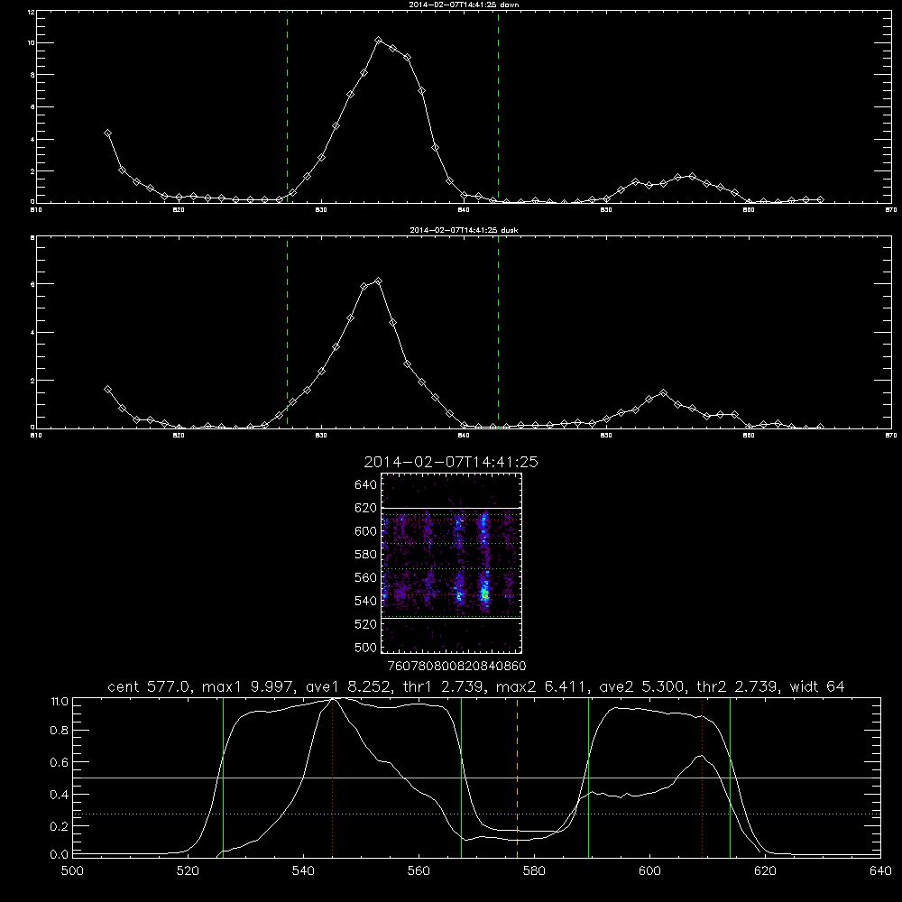Click the '560' y-axis label of the spectrogram

(366, 577)
